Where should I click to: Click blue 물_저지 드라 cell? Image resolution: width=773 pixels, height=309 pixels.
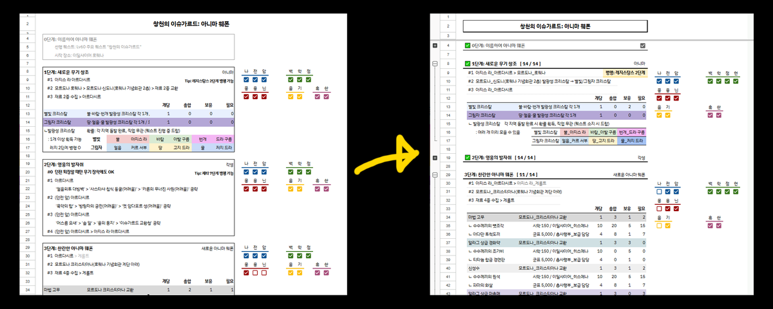point(633,140)
